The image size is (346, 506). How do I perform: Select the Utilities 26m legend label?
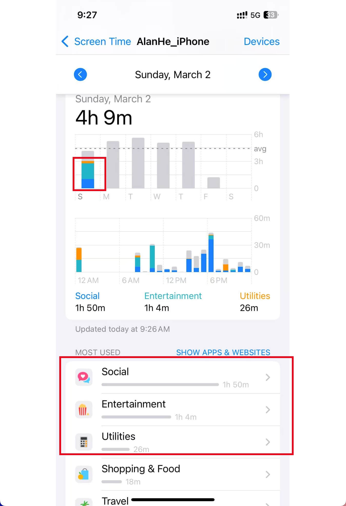pos(255,302)
